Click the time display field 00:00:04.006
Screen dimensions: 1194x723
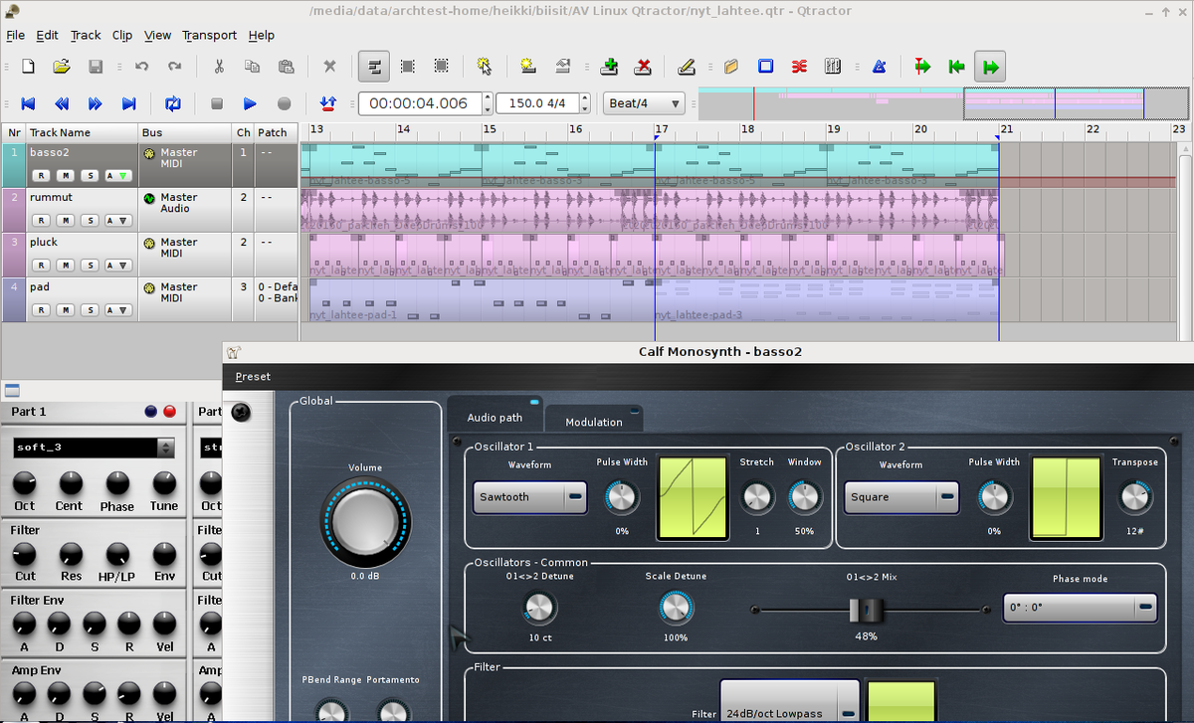pyautogui.click(x=420, y=103)
